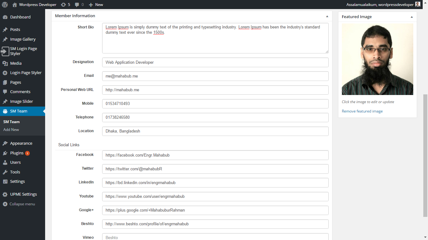Open the Appearance menu

coord(21,143)
